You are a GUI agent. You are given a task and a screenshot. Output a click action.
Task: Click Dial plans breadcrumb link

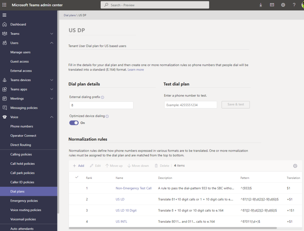pos(70,15)
